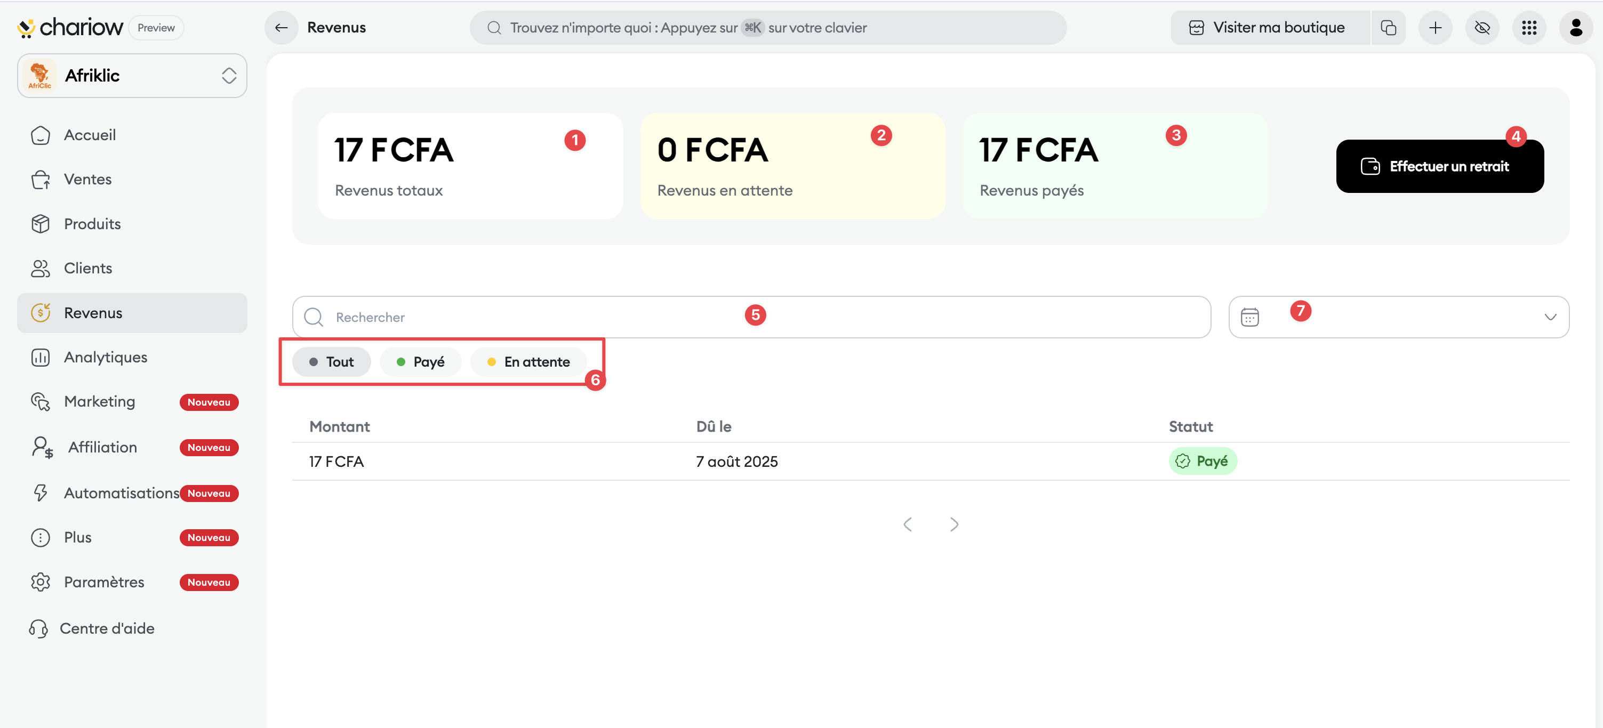Image resolution: width=1603 pixels, height=728 pixels.
Task: Click the back arrow next to Revenus
Action: pos(281,27)
